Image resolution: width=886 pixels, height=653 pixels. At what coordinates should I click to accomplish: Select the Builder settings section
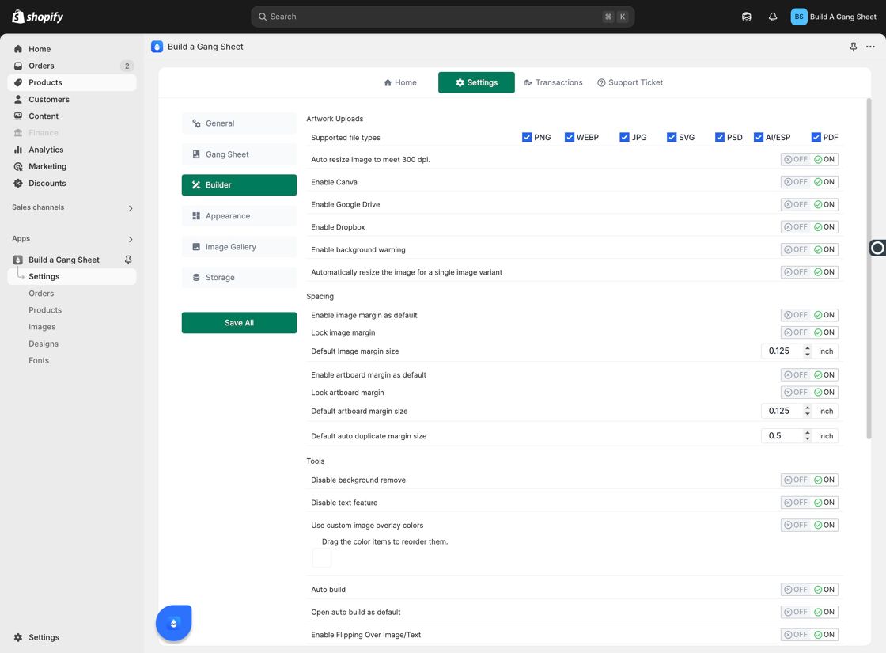(239, 185)
